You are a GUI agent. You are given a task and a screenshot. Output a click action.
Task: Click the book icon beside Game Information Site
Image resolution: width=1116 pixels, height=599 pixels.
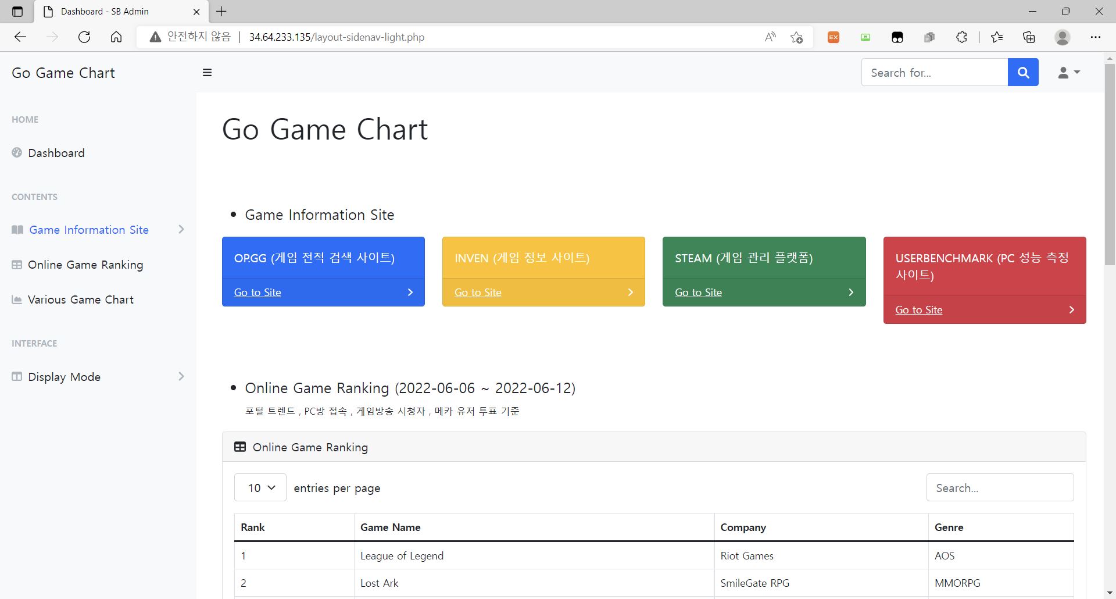click(17, 230)
